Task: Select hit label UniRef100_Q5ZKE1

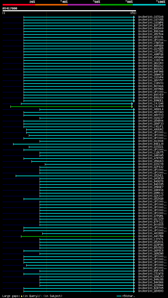Action: (x=151, y=176)
